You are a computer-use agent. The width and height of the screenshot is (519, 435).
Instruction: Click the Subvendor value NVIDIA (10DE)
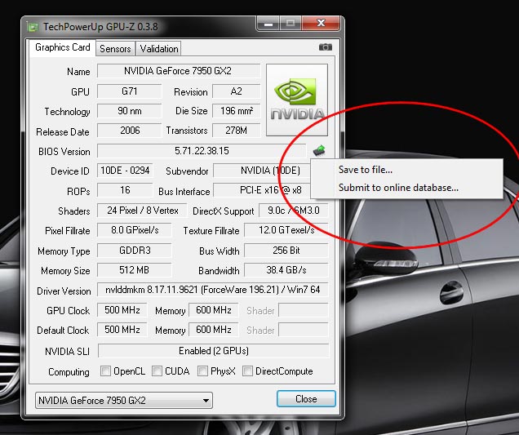262,171
